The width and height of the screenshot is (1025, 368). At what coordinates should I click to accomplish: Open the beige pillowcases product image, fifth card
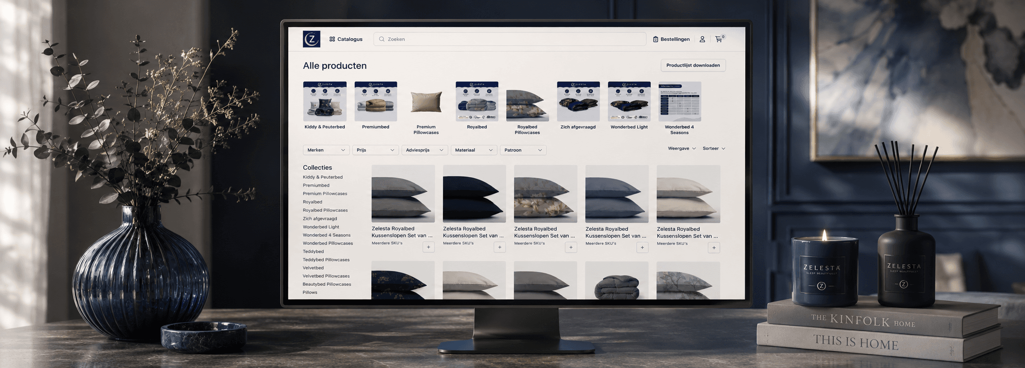[x=688, y=194]
